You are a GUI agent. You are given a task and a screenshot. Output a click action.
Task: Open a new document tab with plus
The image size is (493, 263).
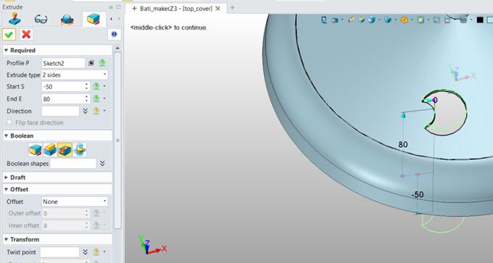pyautogui.click(x=232, y=8)
